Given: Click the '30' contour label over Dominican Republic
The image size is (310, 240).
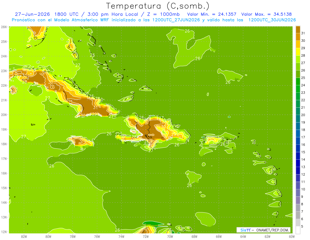Looking at the screenshot, I should (x=163, y=126).
